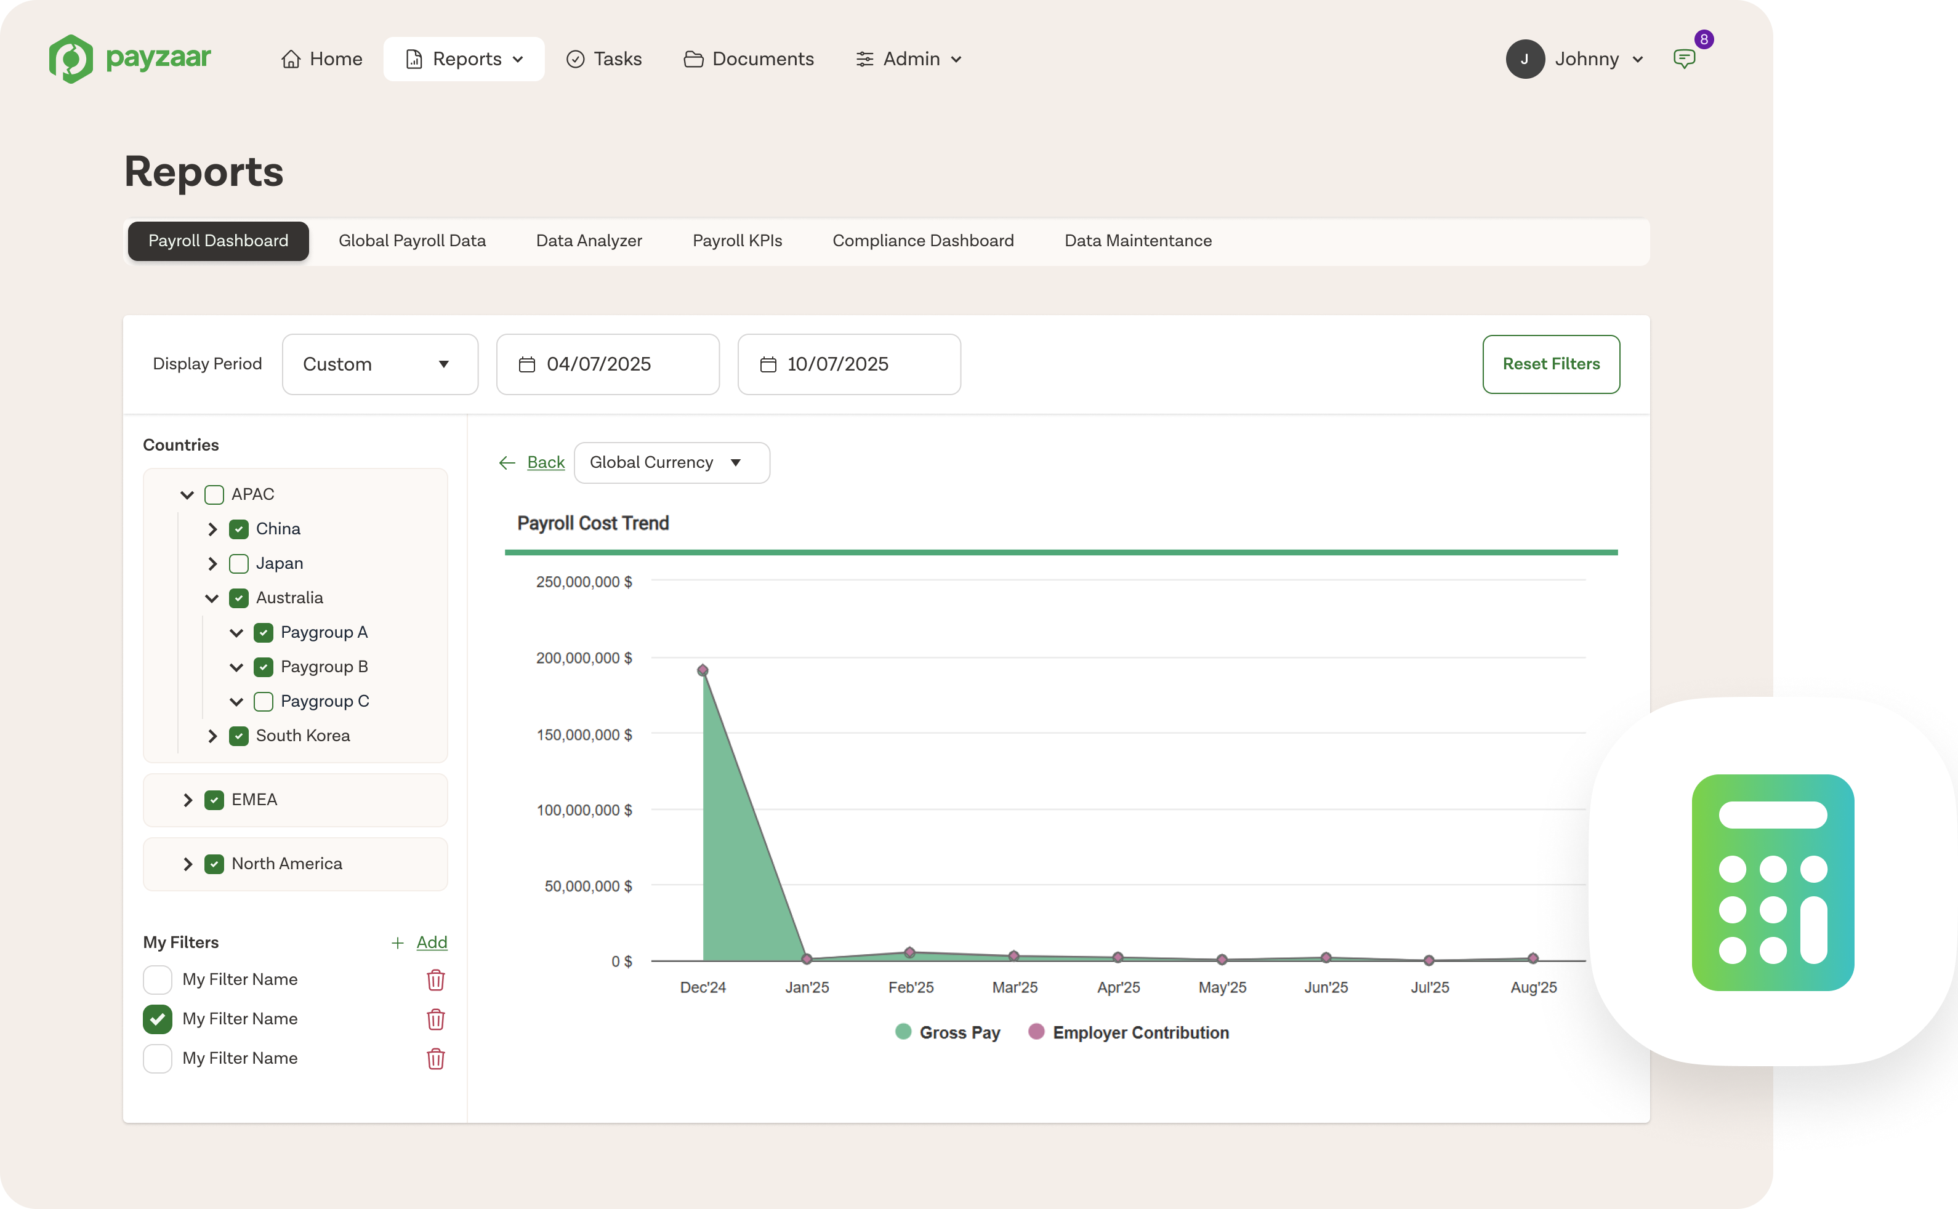Click the Aug'25 data point on chart
The width and height of the screenshot is (1958, 1209).
1533,958
